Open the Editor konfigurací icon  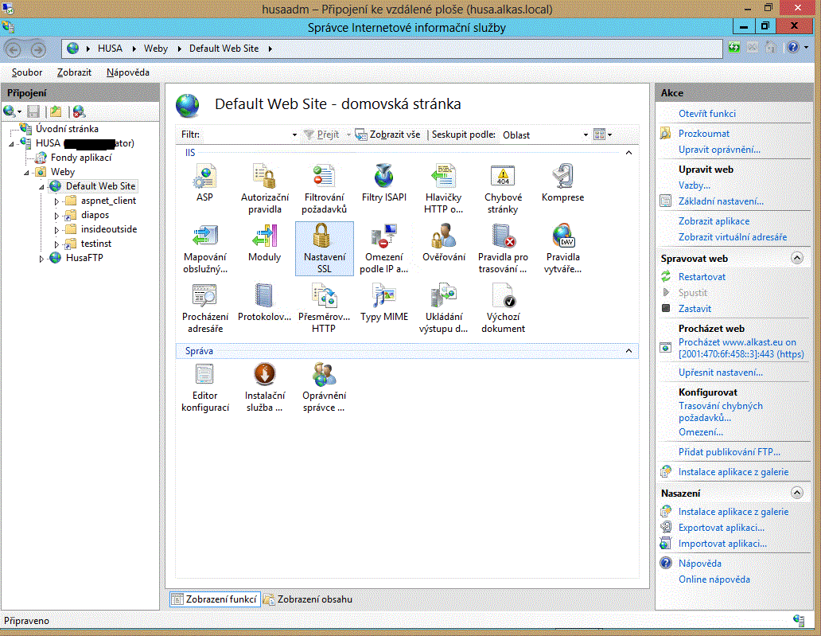(205, 376)
